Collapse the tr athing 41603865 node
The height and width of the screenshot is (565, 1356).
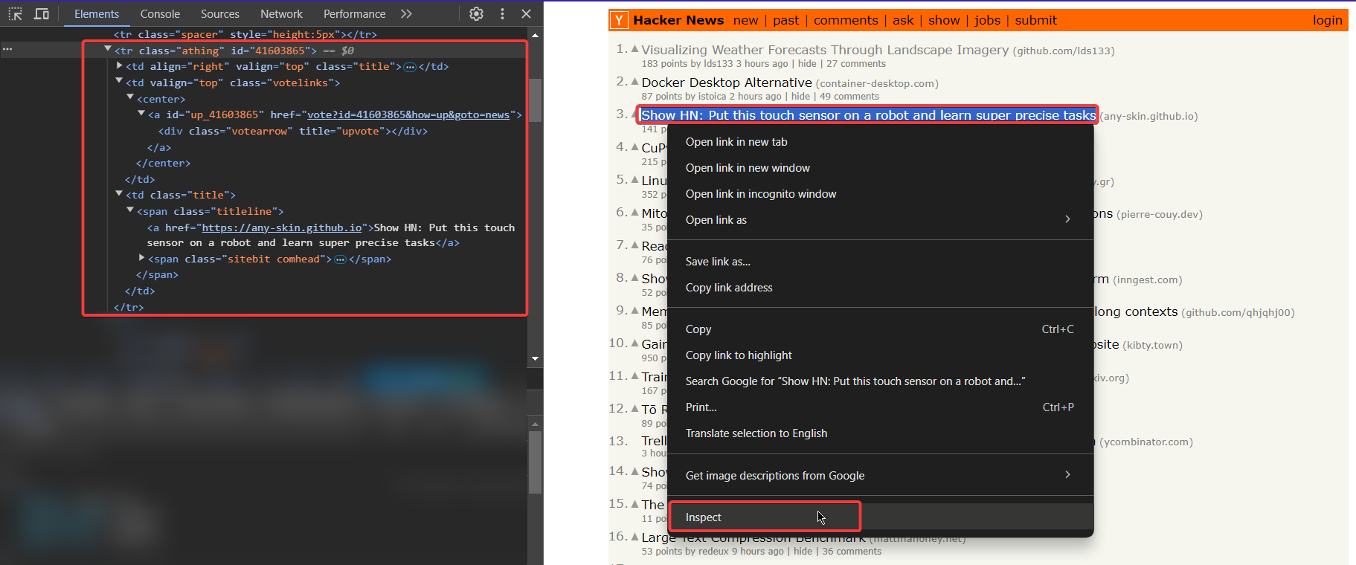tap(108, 48)
